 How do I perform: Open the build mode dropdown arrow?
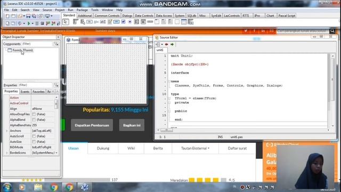coord(24,23)
